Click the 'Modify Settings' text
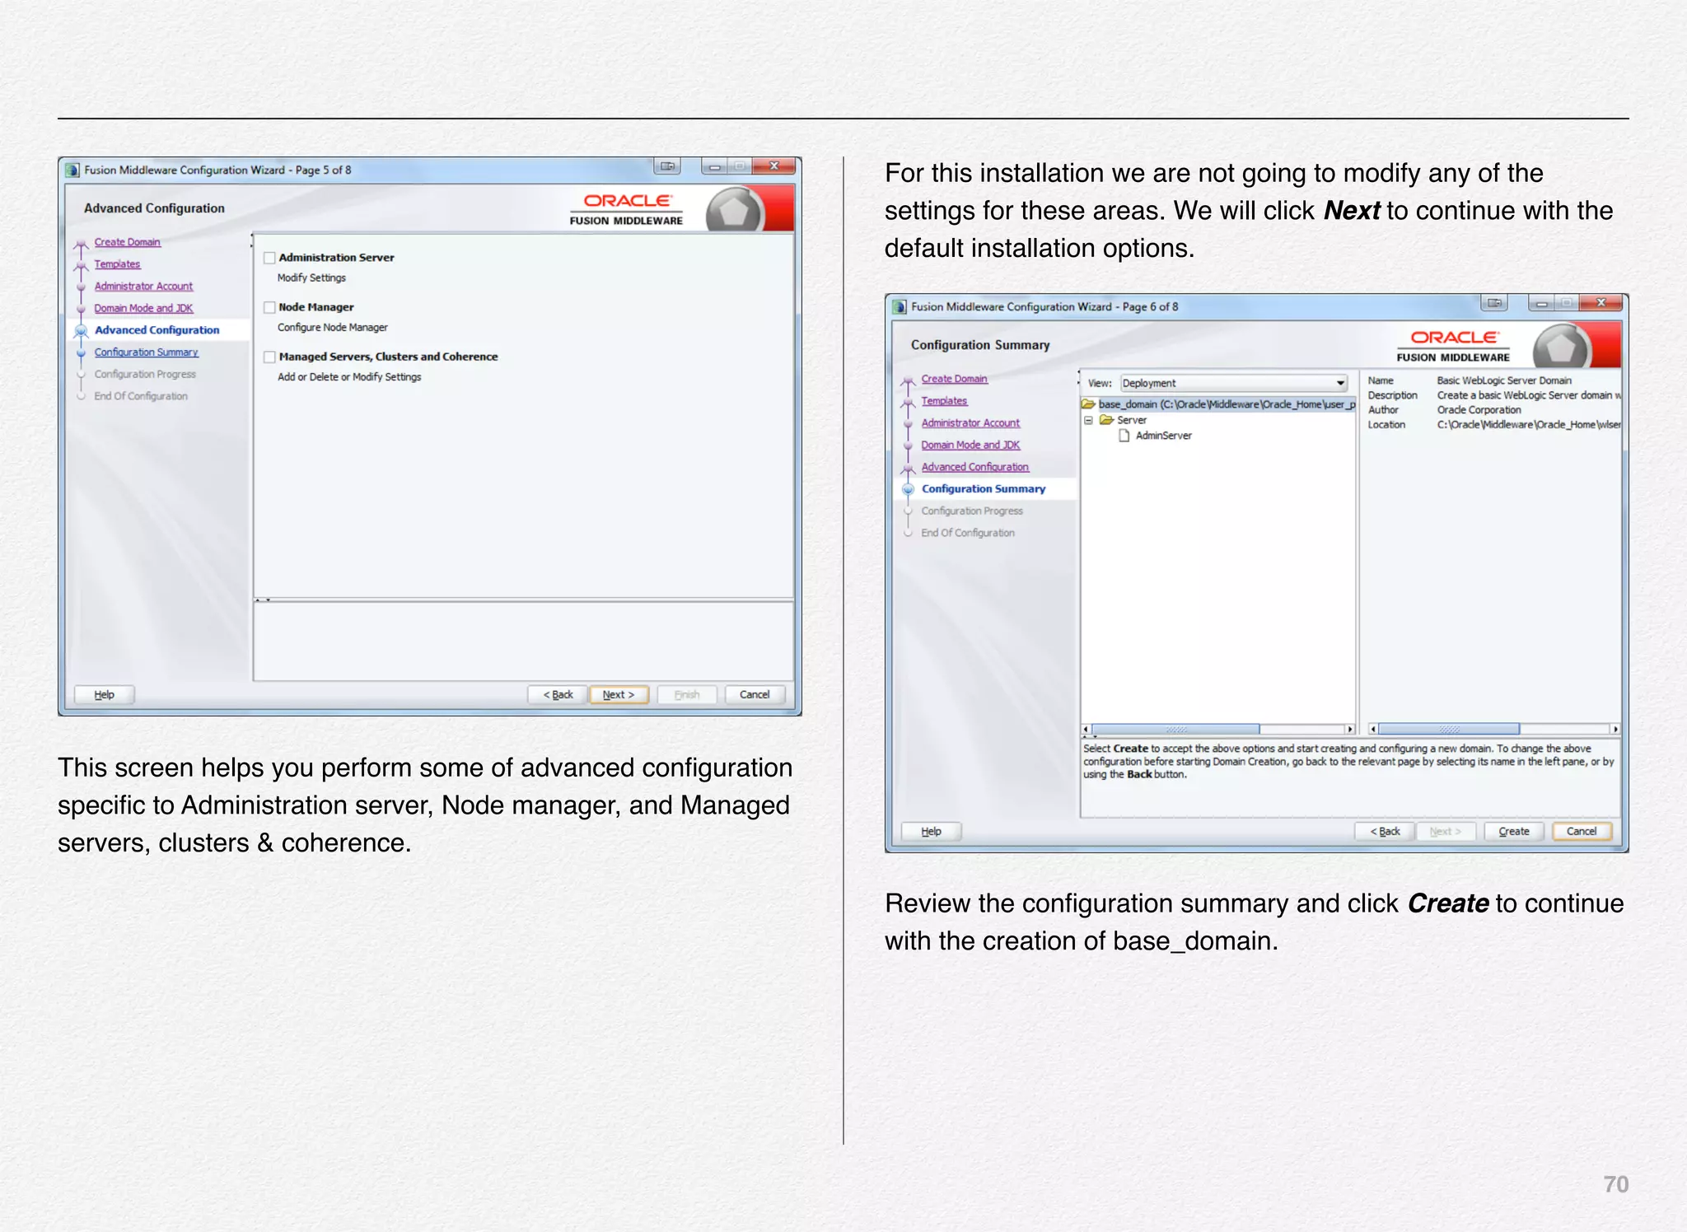The width and height of the screenshot is (1687, 1232). 311,278
